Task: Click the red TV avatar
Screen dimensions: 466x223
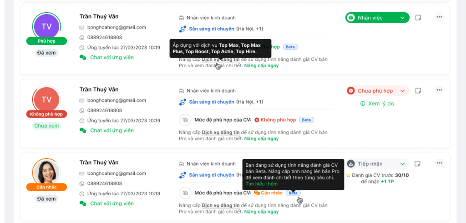Action: tap(46, 99)
